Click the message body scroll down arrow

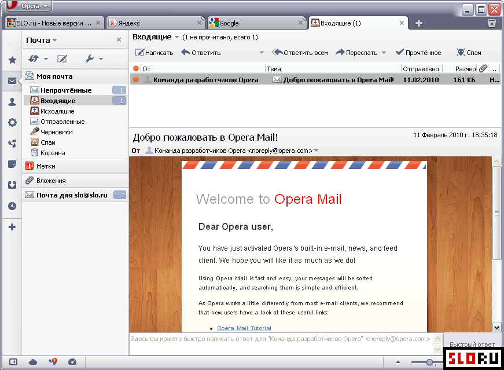point(496,328)
